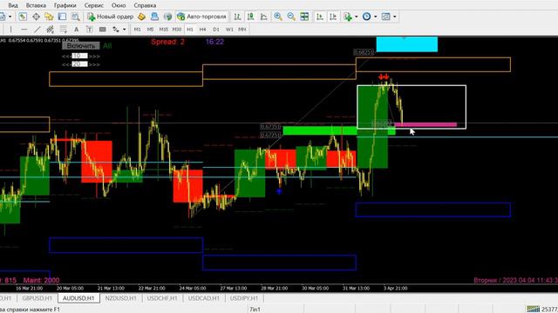Switch to the M1 timeframe
The image size is (558, 313).
point(138,30)
